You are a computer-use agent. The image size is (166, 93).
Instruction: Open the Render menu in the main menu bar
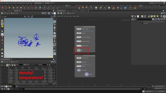coord(8,3)
